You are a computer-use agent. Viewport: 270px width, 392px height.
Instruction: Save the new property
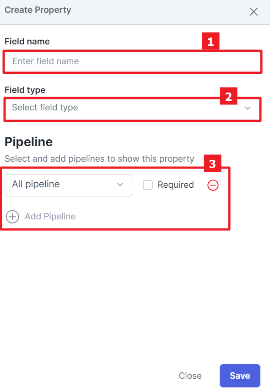[x=240, y=376]
